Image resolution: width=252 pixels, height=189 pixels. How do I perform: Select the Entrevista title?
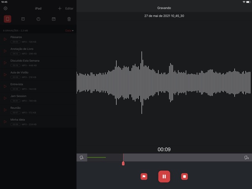(17, 84)
